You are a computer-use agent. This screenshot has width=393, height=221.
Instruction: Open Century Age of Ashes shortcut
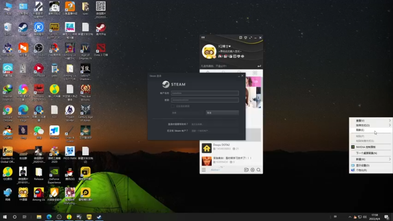[x=85, y=113]
